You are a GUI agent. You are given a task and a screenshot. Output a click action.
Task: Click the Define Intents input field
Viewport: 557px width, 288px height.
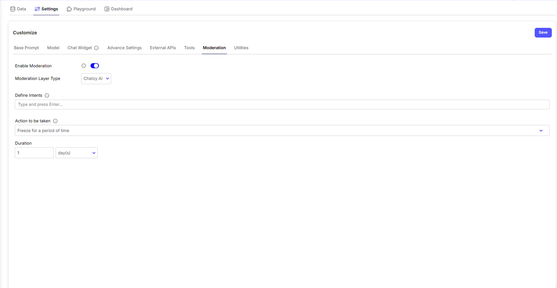point(282,105)
